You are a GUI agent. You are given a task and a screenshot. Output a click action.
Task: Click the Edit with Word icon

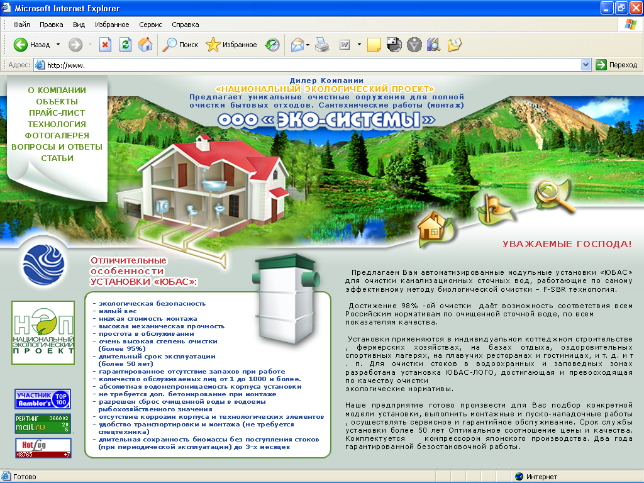click(345, 45)
